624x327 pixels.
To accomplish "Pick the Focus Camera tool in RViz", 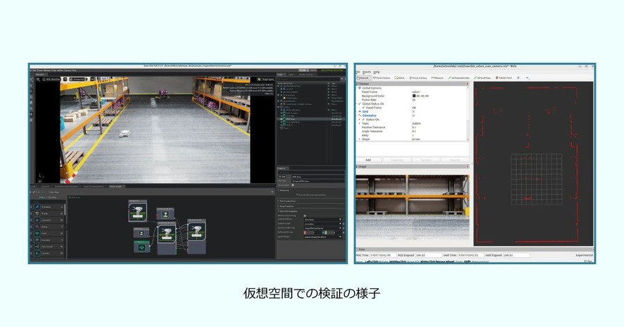I will tap(418, 78).
